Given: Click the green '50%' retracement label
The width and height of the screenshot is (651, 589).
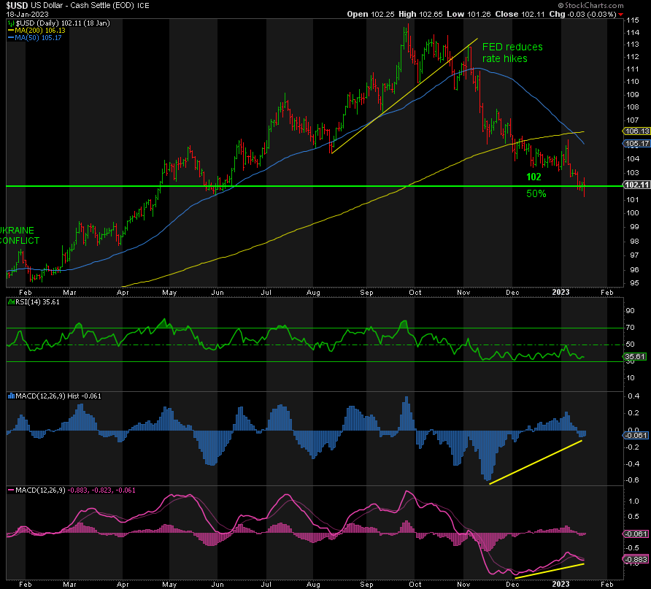Looking at the screenshot, I should click(536, 194).
